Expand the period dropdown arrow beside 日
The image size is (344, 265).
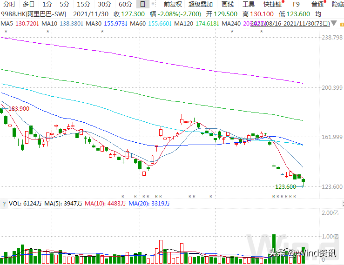coord(153,4)
